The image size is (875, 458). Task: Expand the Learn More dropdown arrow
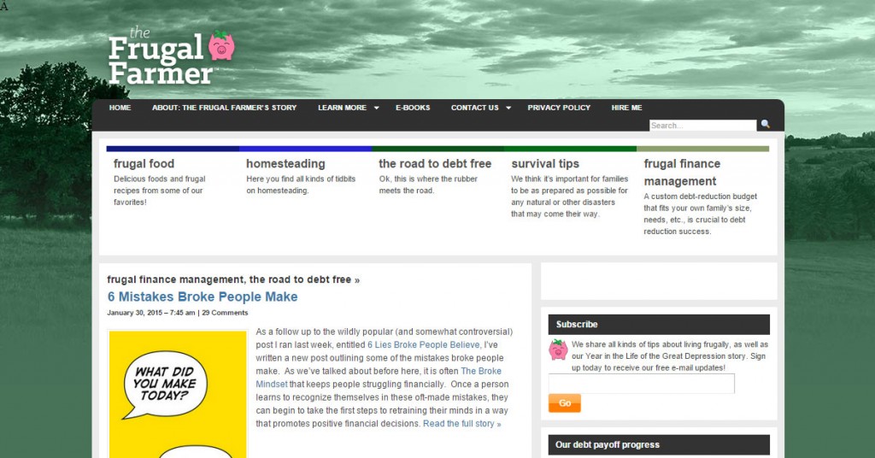coord(376,109)
